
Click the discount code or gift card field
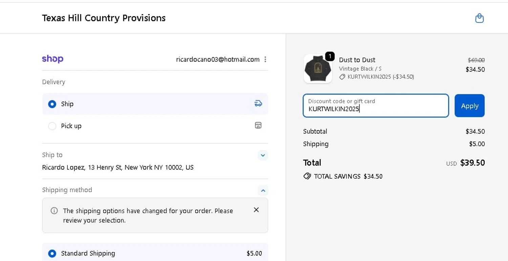(376, 106)
